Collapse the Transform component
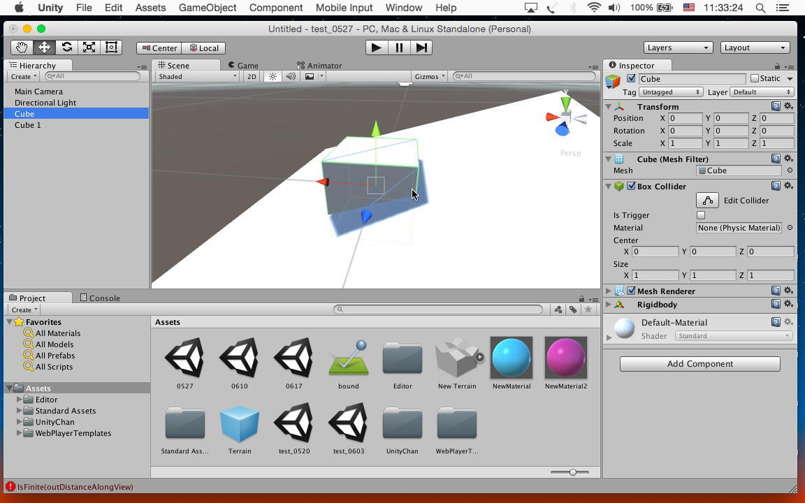The image size is (805, 503). pos(609,106)
